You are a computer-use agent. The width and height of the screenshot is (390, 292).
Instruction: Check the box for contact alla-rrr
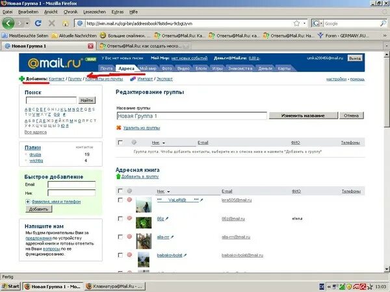[120, 237]
